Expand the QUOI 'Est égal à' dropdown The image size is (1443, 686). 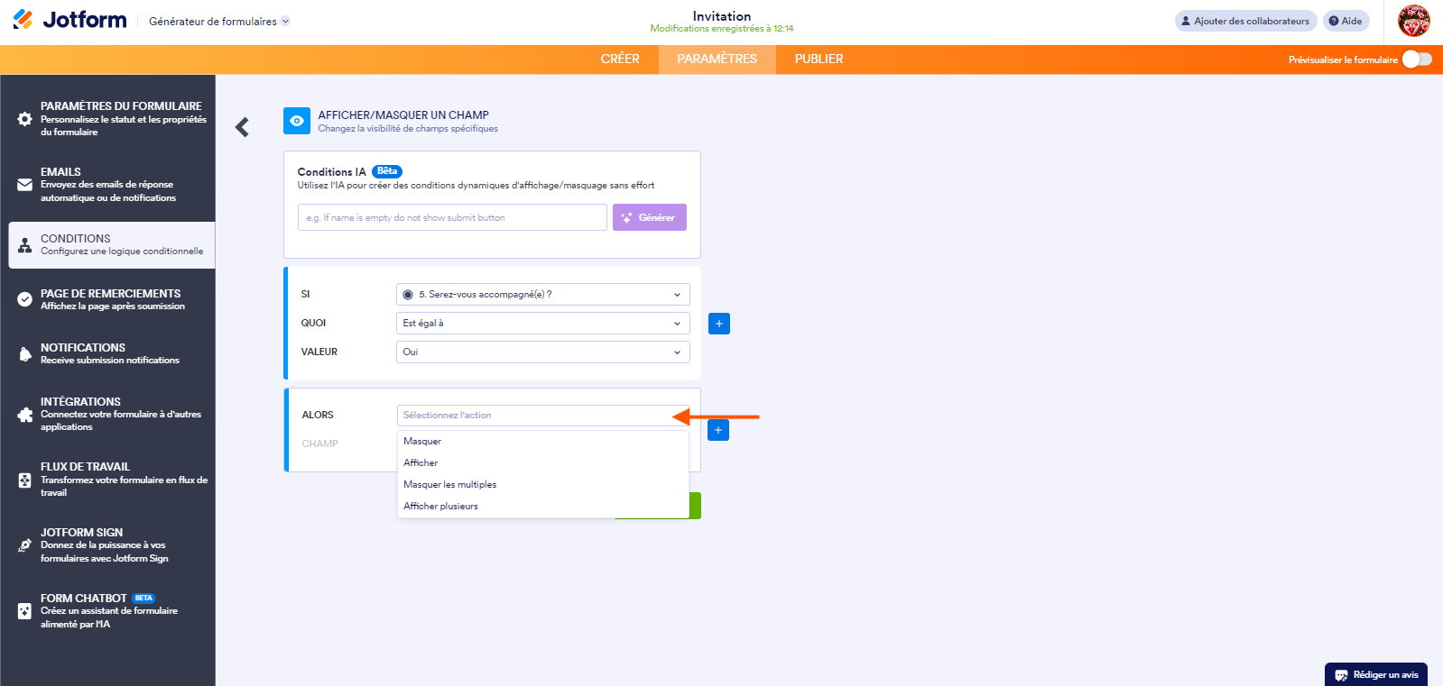click(x=542, y=324)
